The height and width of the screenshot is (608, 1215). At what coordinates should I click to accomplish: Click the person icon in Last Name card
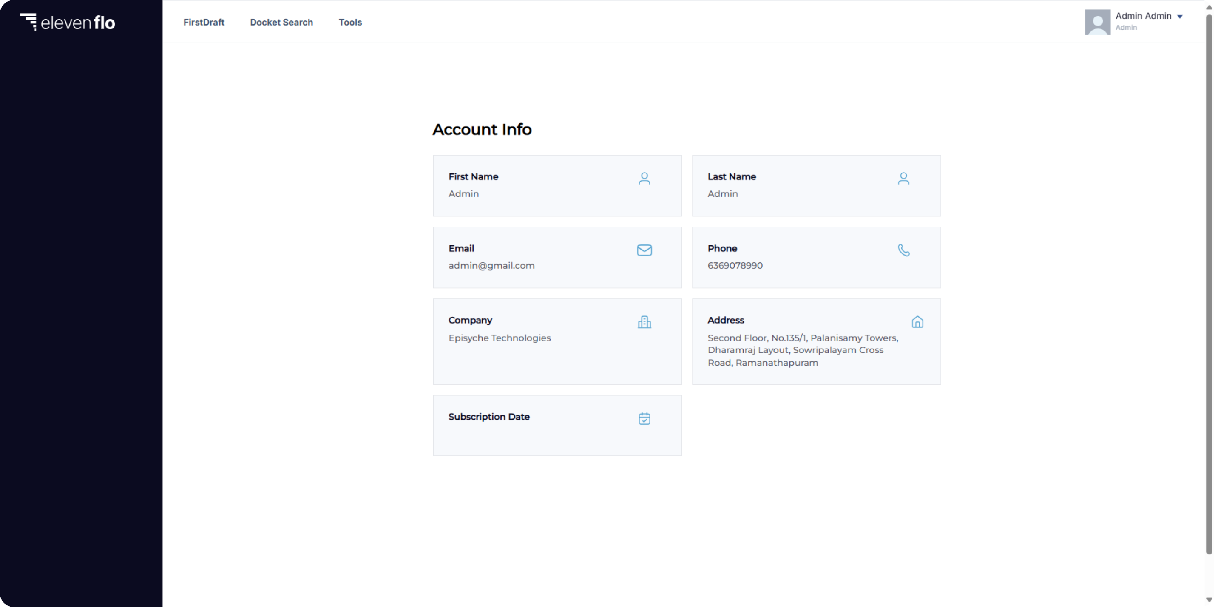pyautogui.click(x=903, y=178)
